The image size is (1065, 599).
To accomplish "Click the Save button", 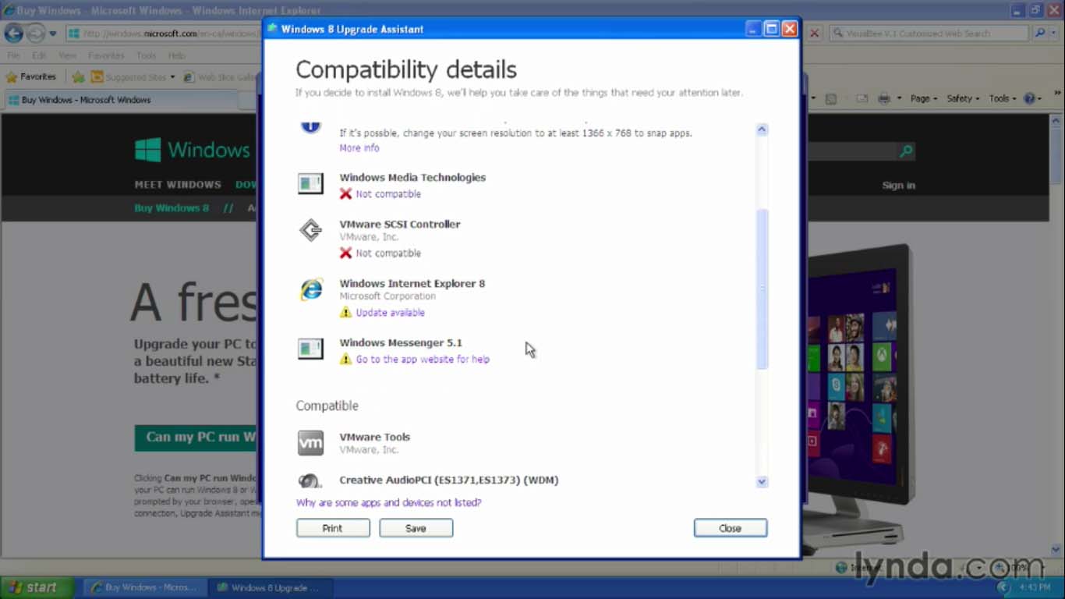I will (x=416, y=528).
